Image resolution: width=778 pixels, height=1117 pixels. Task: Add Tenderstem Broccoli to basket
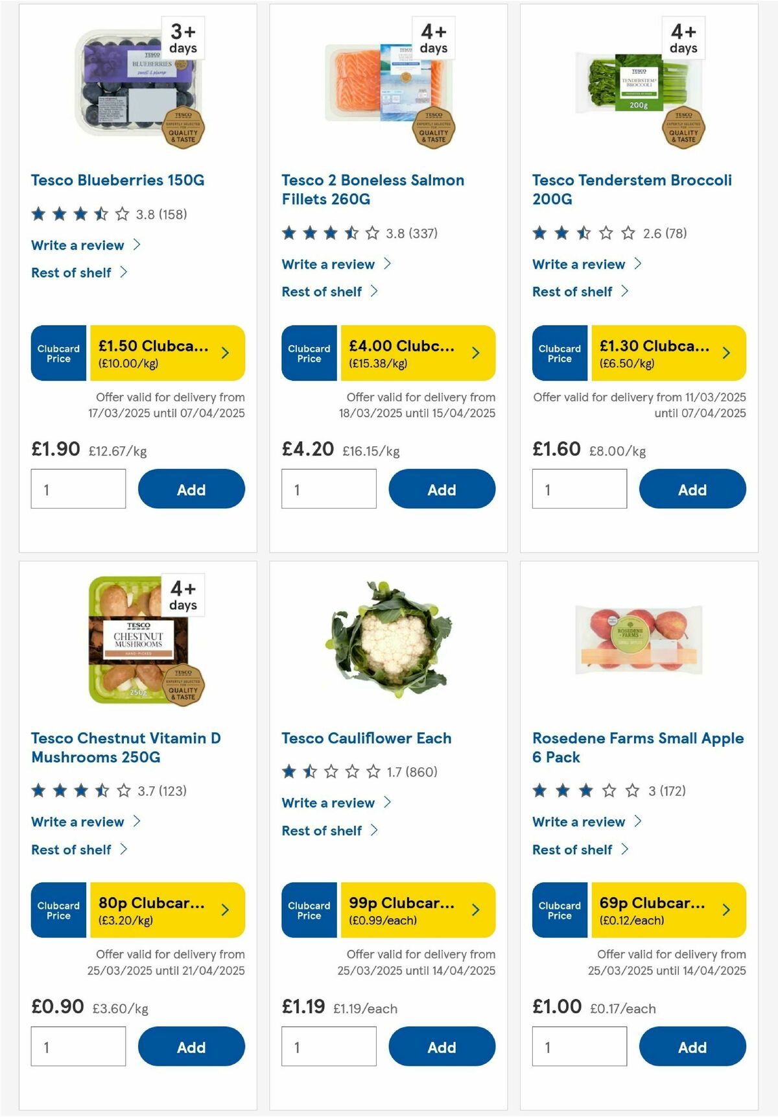pos(692,489)
